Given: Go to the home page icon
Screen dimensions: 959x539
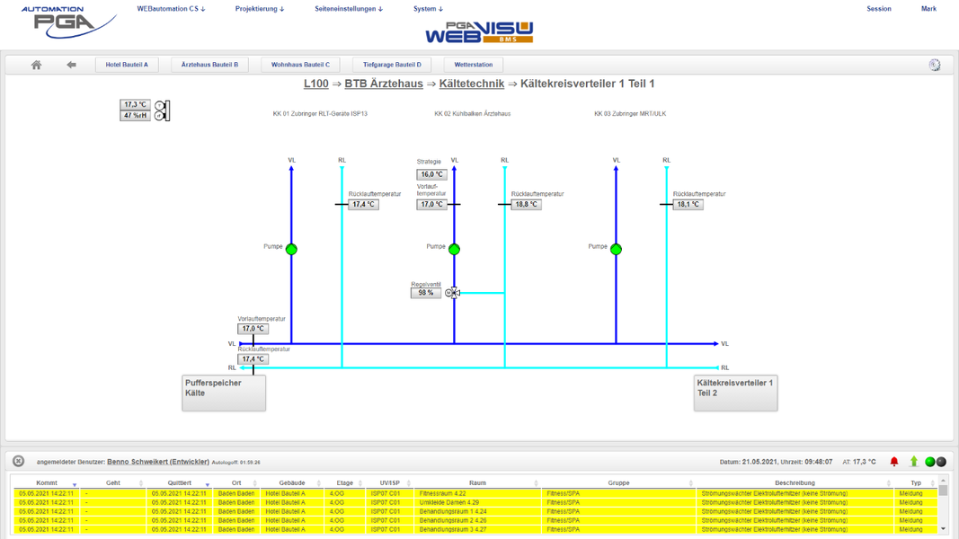Looking at the screenshot, I should 36,65.
